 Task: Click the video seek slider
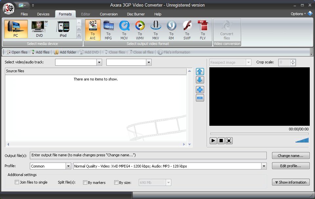(259, 134)
